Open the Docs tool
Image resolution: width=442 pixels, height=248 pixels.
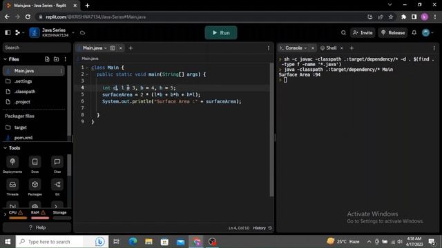coord(35,165)
